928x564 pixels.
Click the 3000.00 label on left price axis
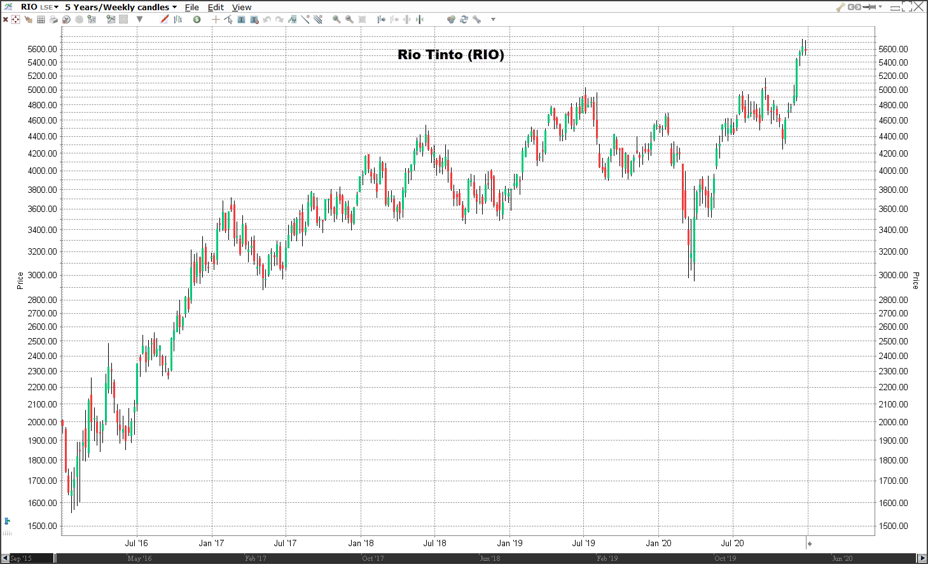pos(42,275)
